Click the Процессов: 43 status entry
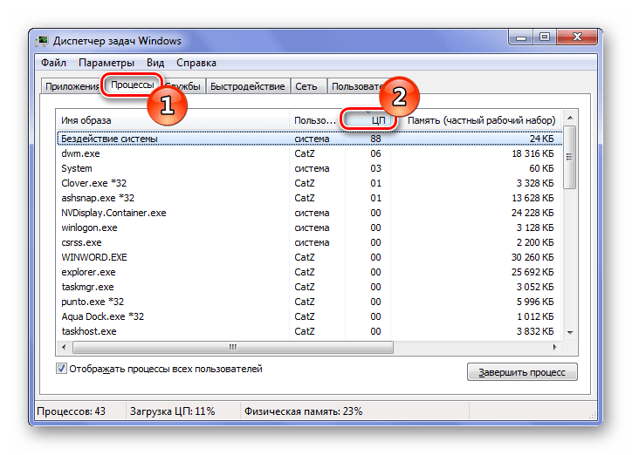Screen dimensions: 632x455 pyautogui.click(x=72, y=411)
